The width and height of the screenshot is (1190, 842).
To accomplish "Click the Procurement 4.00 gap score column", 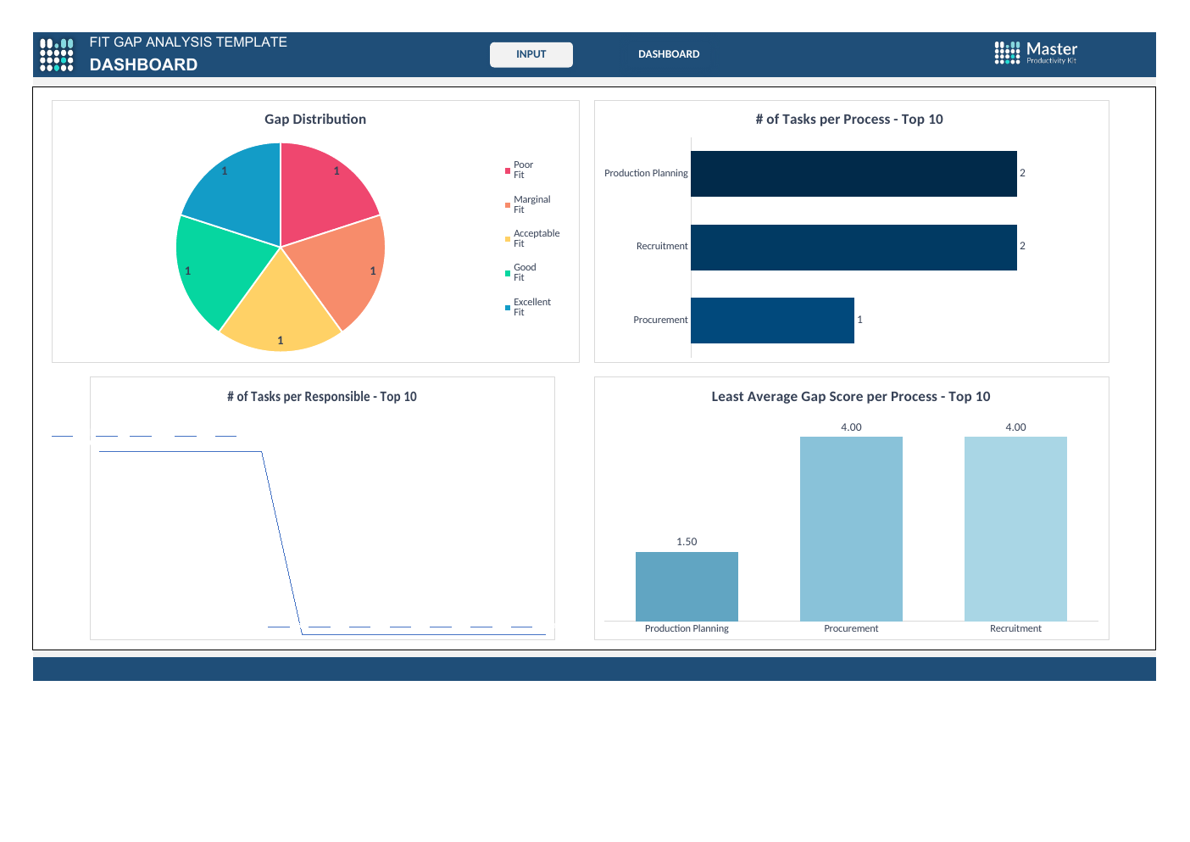I will 851,529.
